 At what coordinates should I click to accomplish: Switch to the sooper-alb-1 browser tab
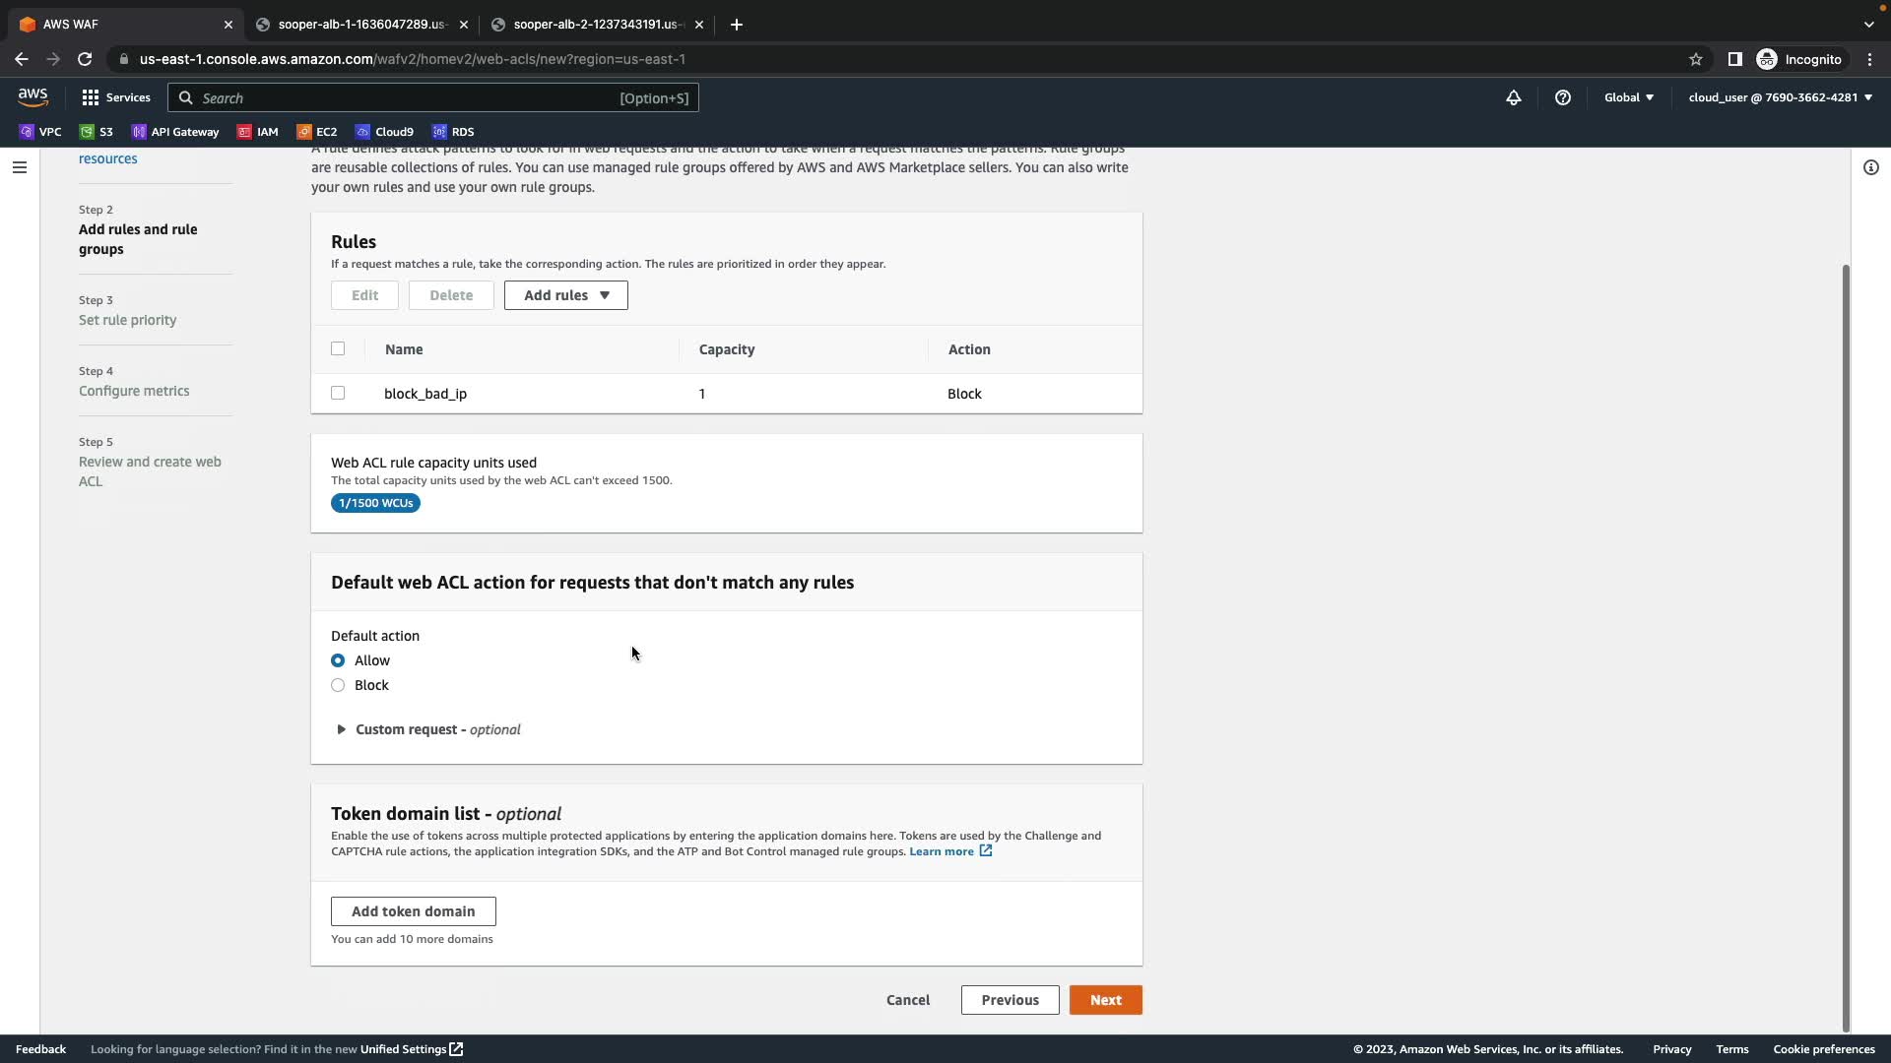(x=360, y=25)
